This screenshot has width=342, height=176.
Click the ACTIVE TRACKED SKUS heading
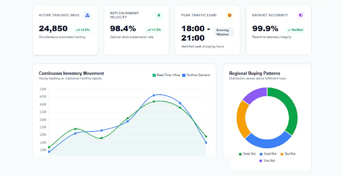[59, 15]
